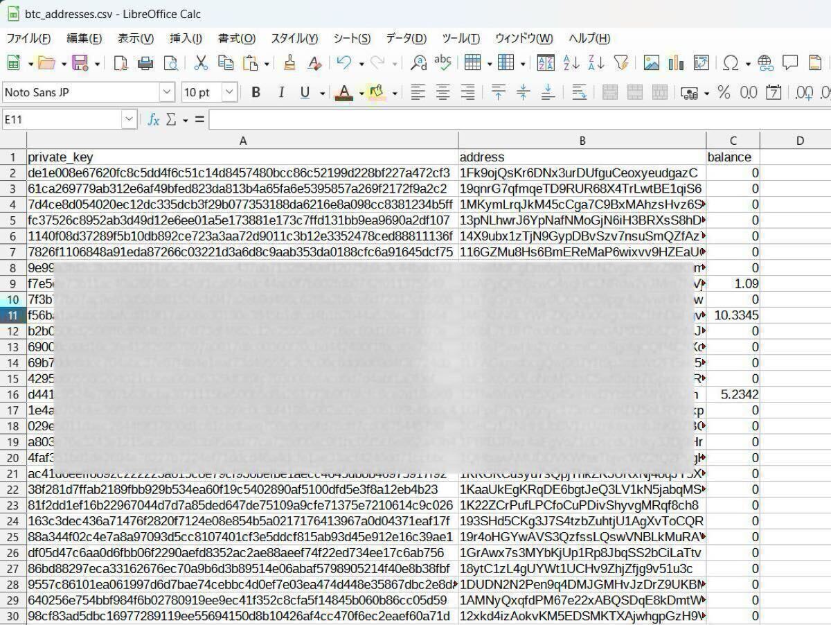The height and width of the screenshot is (625, 831).
Task: Open the Name Box dropdown arrow
Action: (x=129, y=120)
